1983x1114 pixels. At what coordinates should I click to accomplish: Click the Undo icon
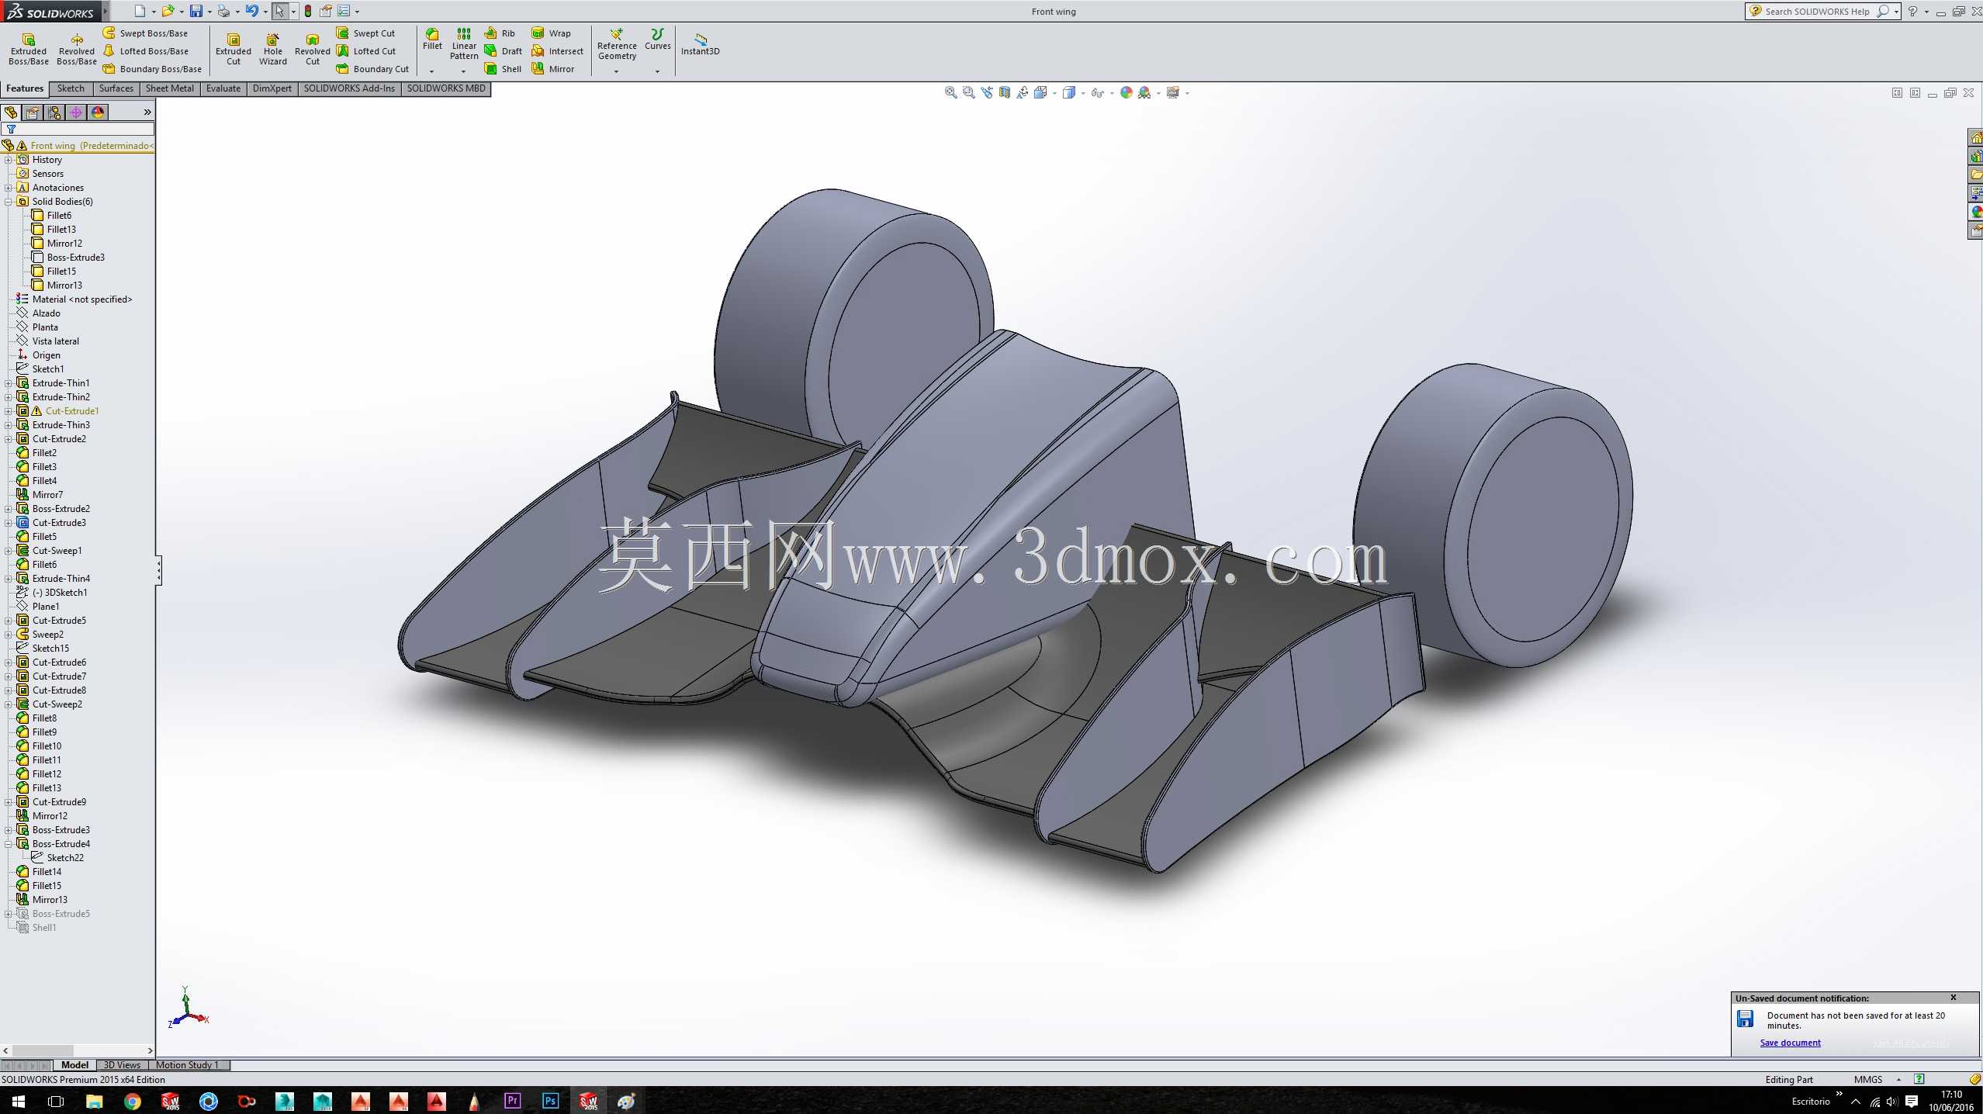251,11
